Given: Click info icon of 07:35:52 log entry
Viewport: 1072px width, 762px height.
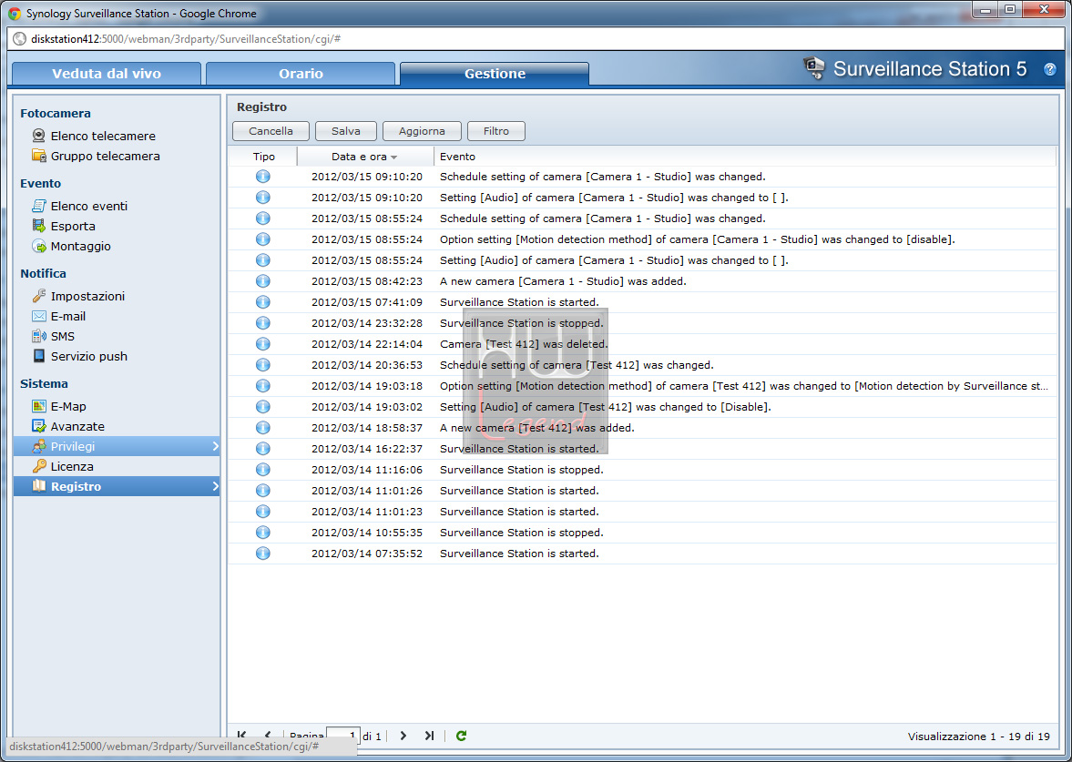Looking at the screenshot, I should [263, 553].
